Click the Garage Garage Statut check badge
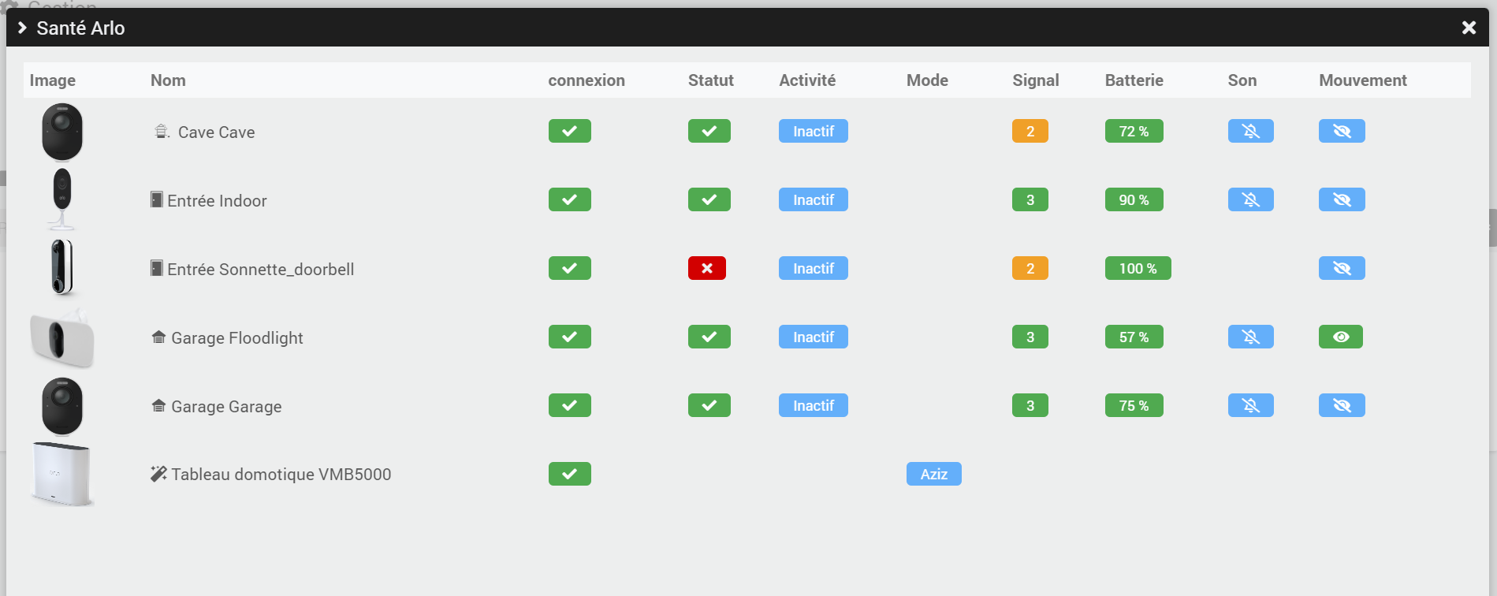1497x596 pixels. (x=709, y=405)
